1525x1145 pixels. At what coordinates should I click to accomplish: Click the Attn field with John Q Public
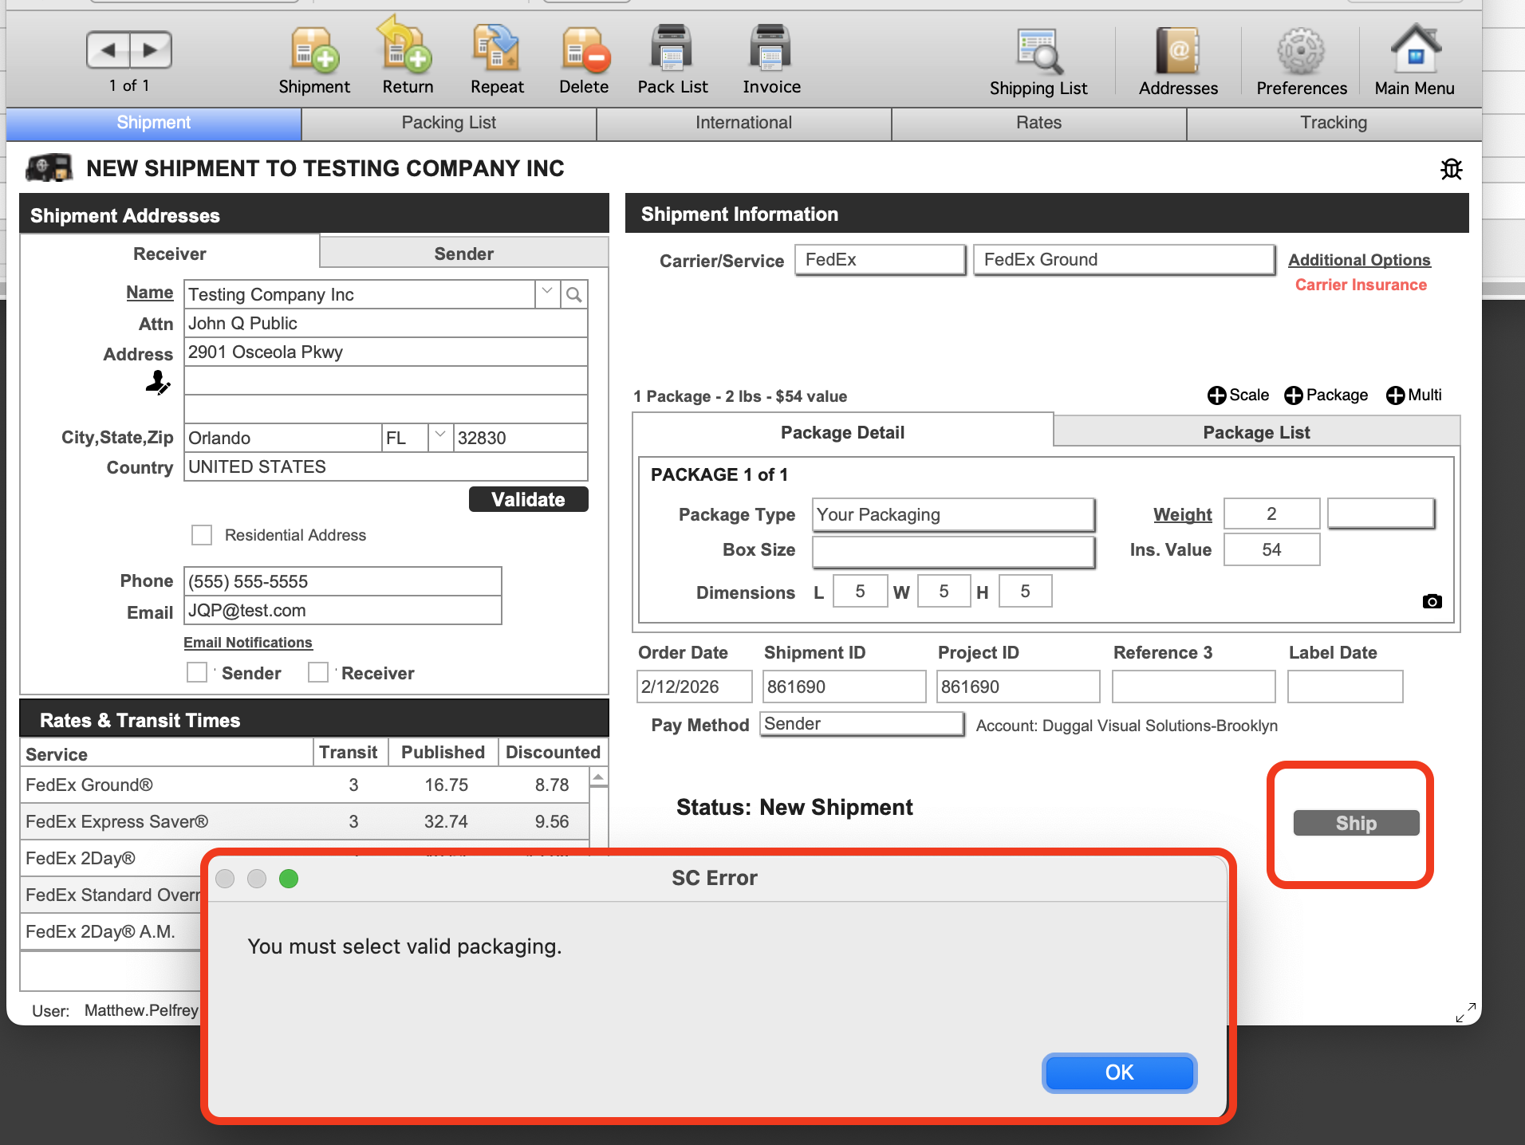[x=386, y=323]
